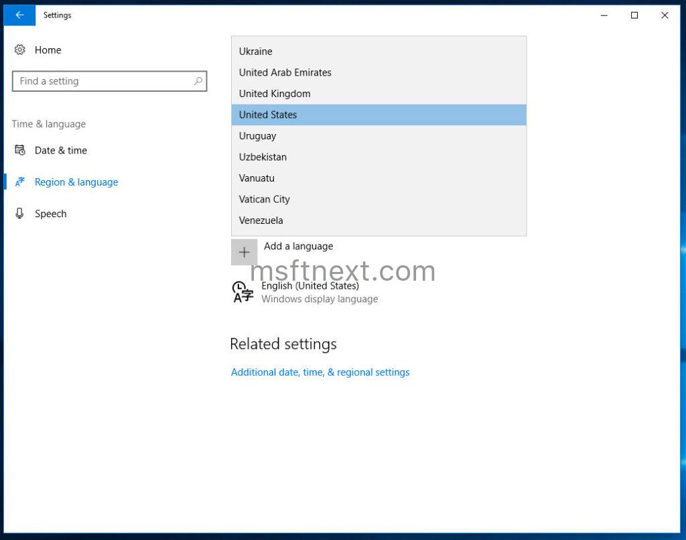Select United States as country
This screenshot has width=686, height=540.
point(268,115)
